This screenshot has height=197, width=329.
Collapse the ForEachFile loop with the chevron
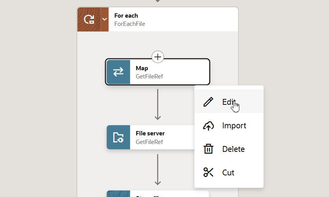click(x=105, y=20)
